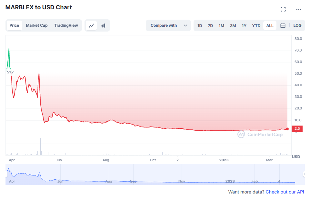310x198 pixels.
Task: Click the Sep label in range navigator
Action: [133, 181]
